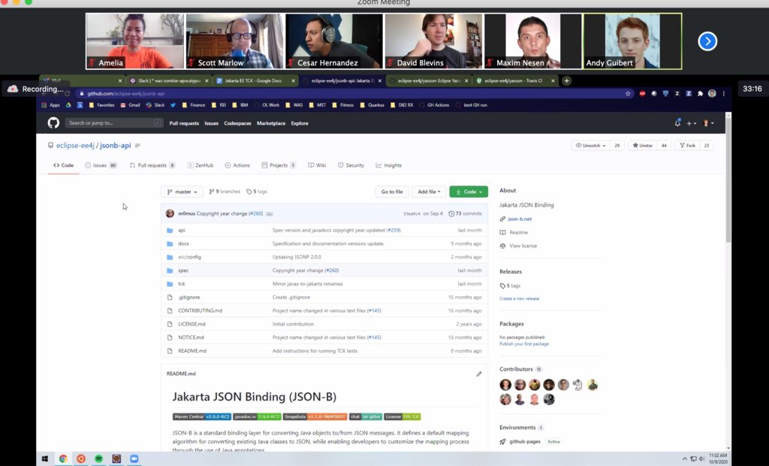This screenshot has width=769, height=466.
Task: Open the Add file dropdown
Action: 429,192
